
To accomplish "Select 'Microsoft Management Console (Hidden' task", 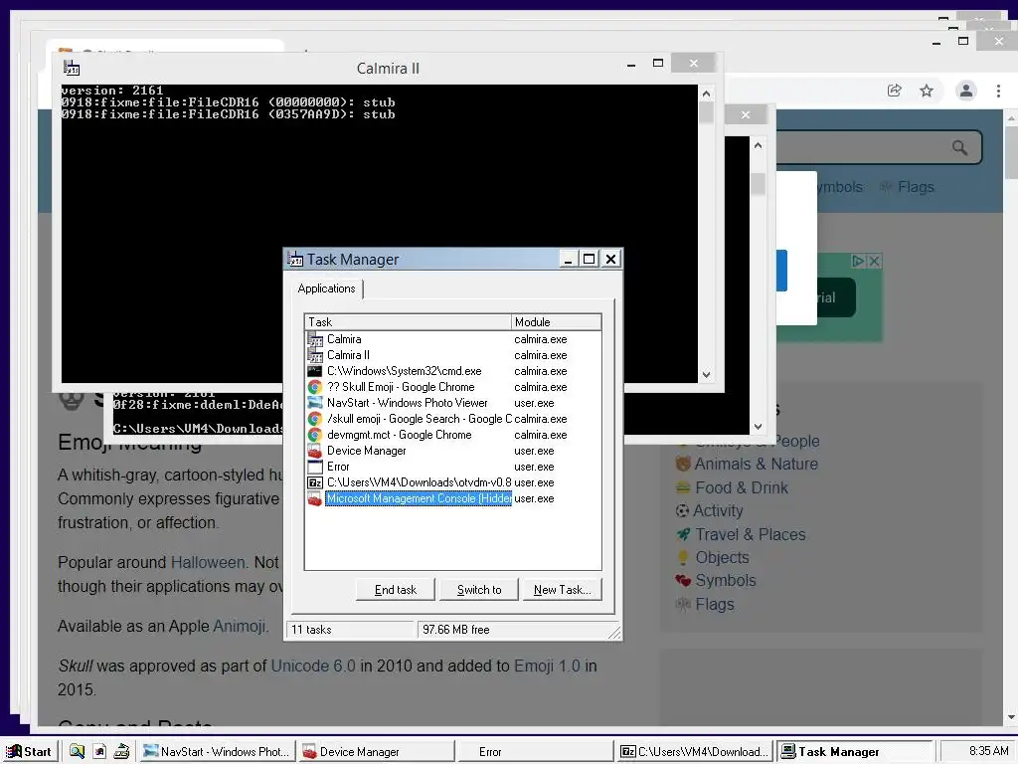I will 419,498.
